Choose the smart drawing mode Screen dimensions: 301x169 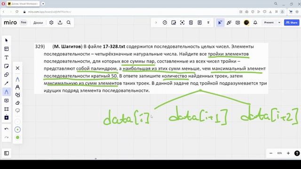pyautogui.click(x=17, y=95)
